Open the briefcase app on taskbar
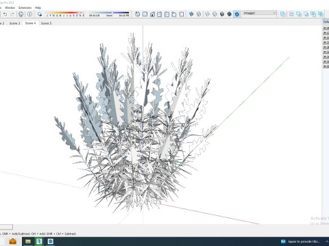 click(12, 241)
